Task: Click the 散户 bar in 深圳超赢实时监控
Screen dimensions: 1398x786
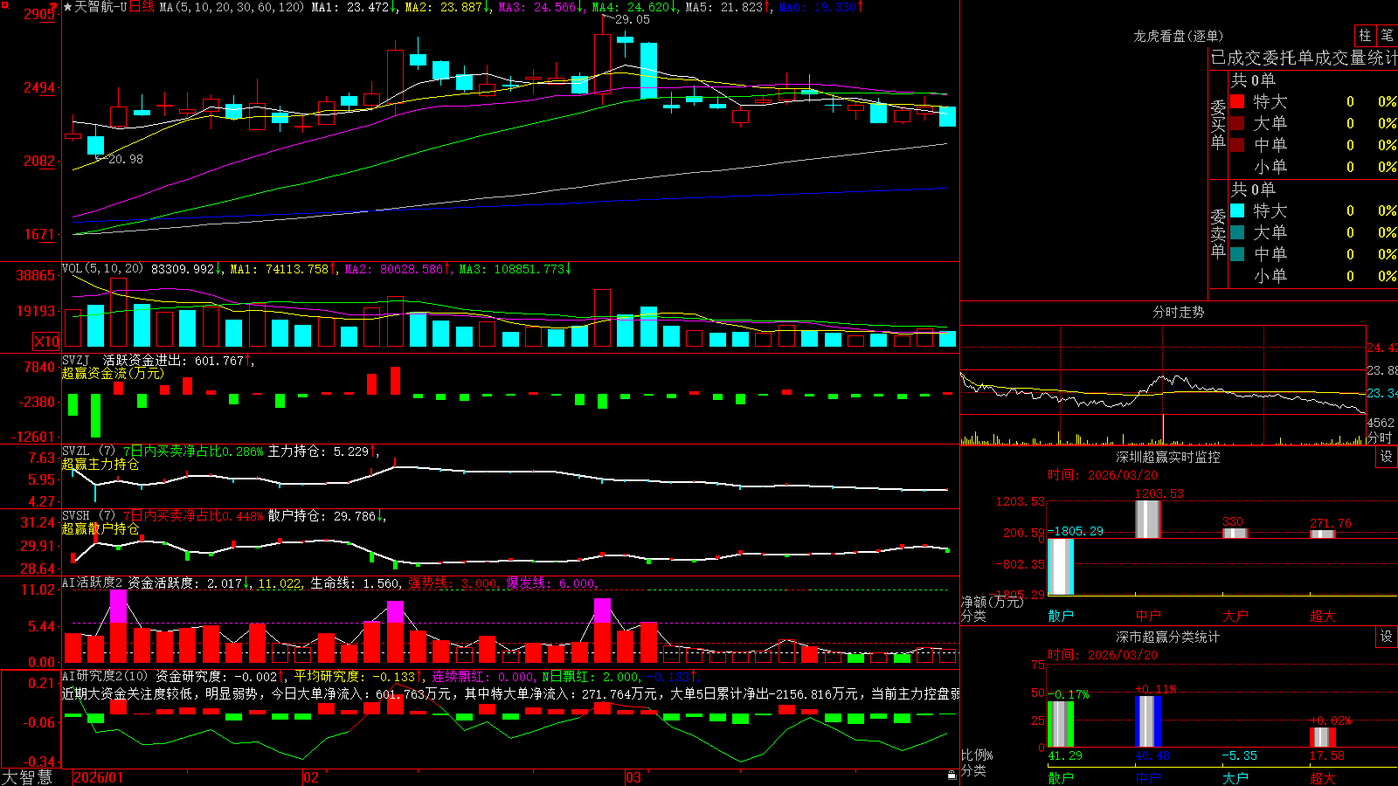Action: point(1061,567)
